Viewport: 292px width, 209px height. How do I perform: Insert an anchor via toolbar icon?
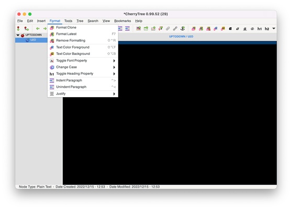tap(183, 28)
